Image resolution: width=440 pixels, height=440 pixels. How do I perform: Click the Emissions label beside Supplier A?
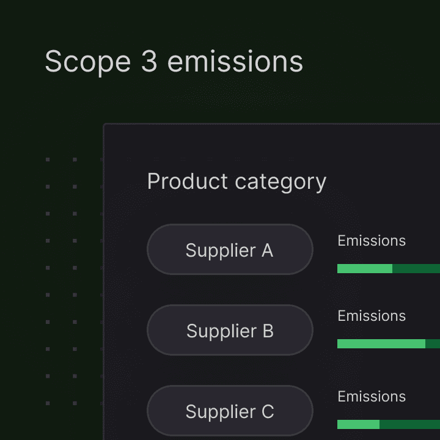click(372, 241)
